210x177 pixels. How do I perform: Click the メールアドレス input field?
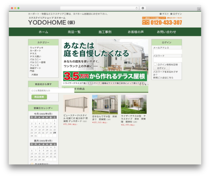click(x=168, y=51)
